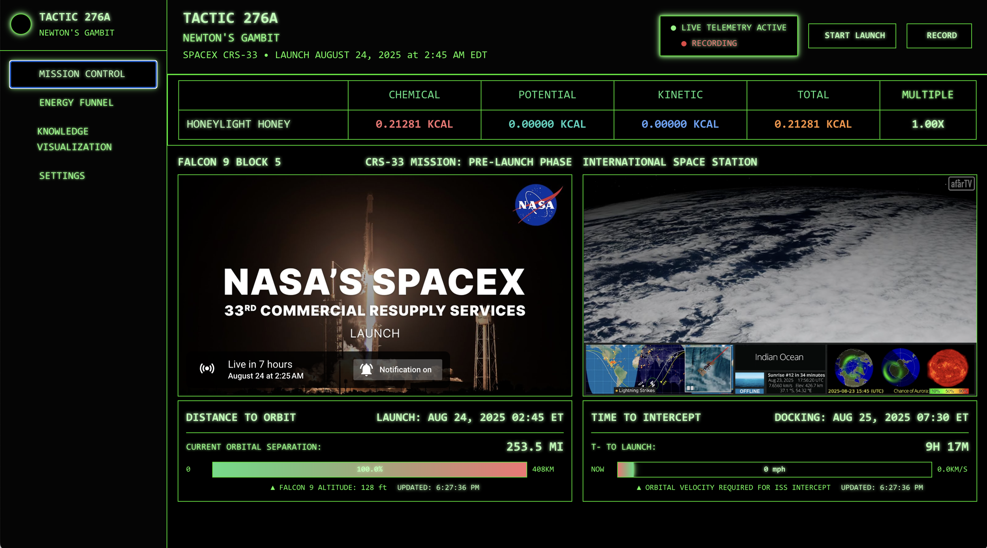
Task: Toggle recording with the RECORD button
Action: (x=938, y=36)
